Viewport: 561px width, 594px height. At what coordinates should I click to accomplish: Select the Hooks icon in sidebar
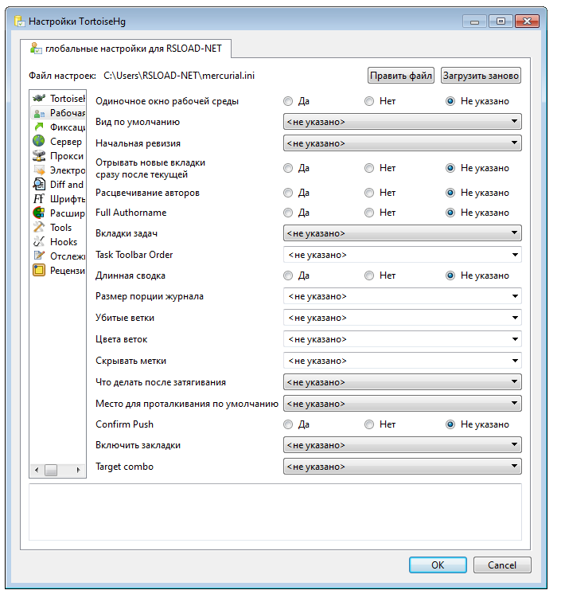(39, 242)
